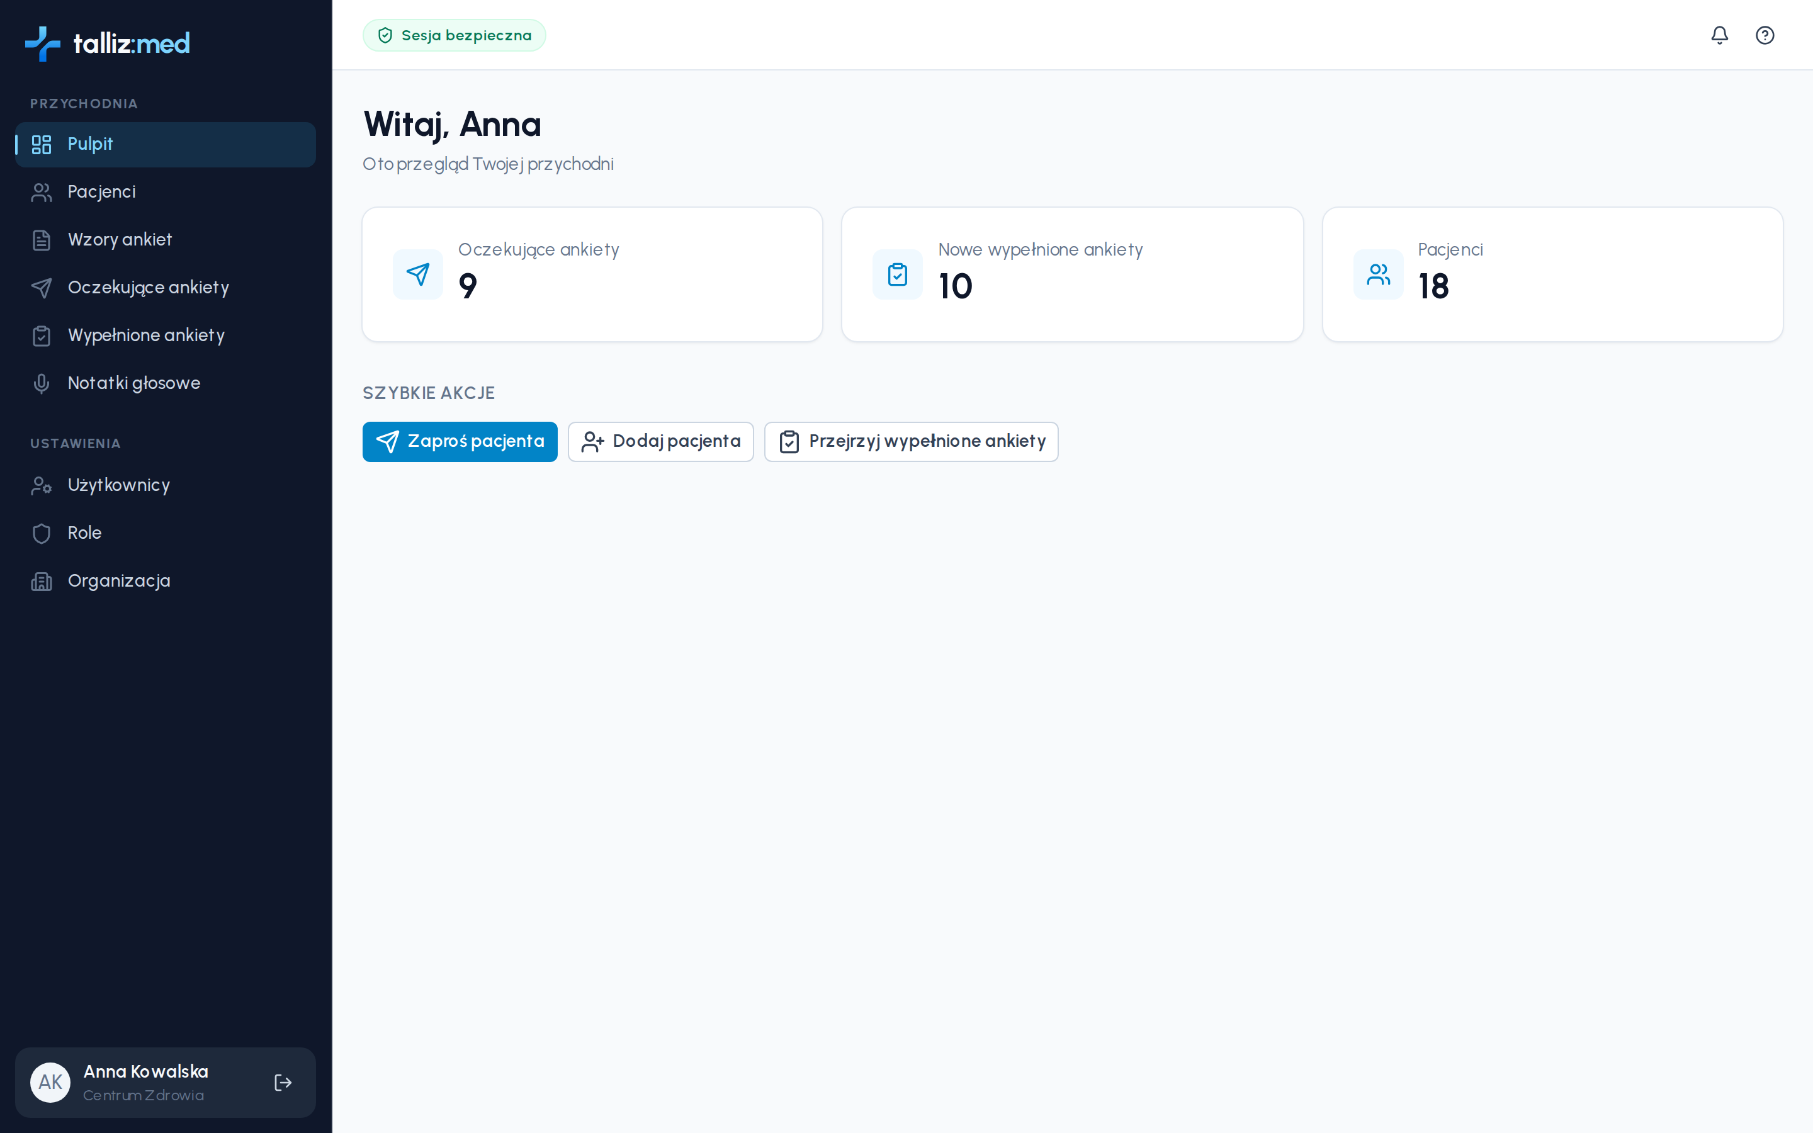Screen dimensions: 1813x1133
Task: Click Przejrzyj wypełnione ankiety button
Action: tap(911, 441)
